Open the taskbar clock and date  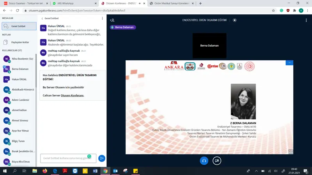point(294,171)
